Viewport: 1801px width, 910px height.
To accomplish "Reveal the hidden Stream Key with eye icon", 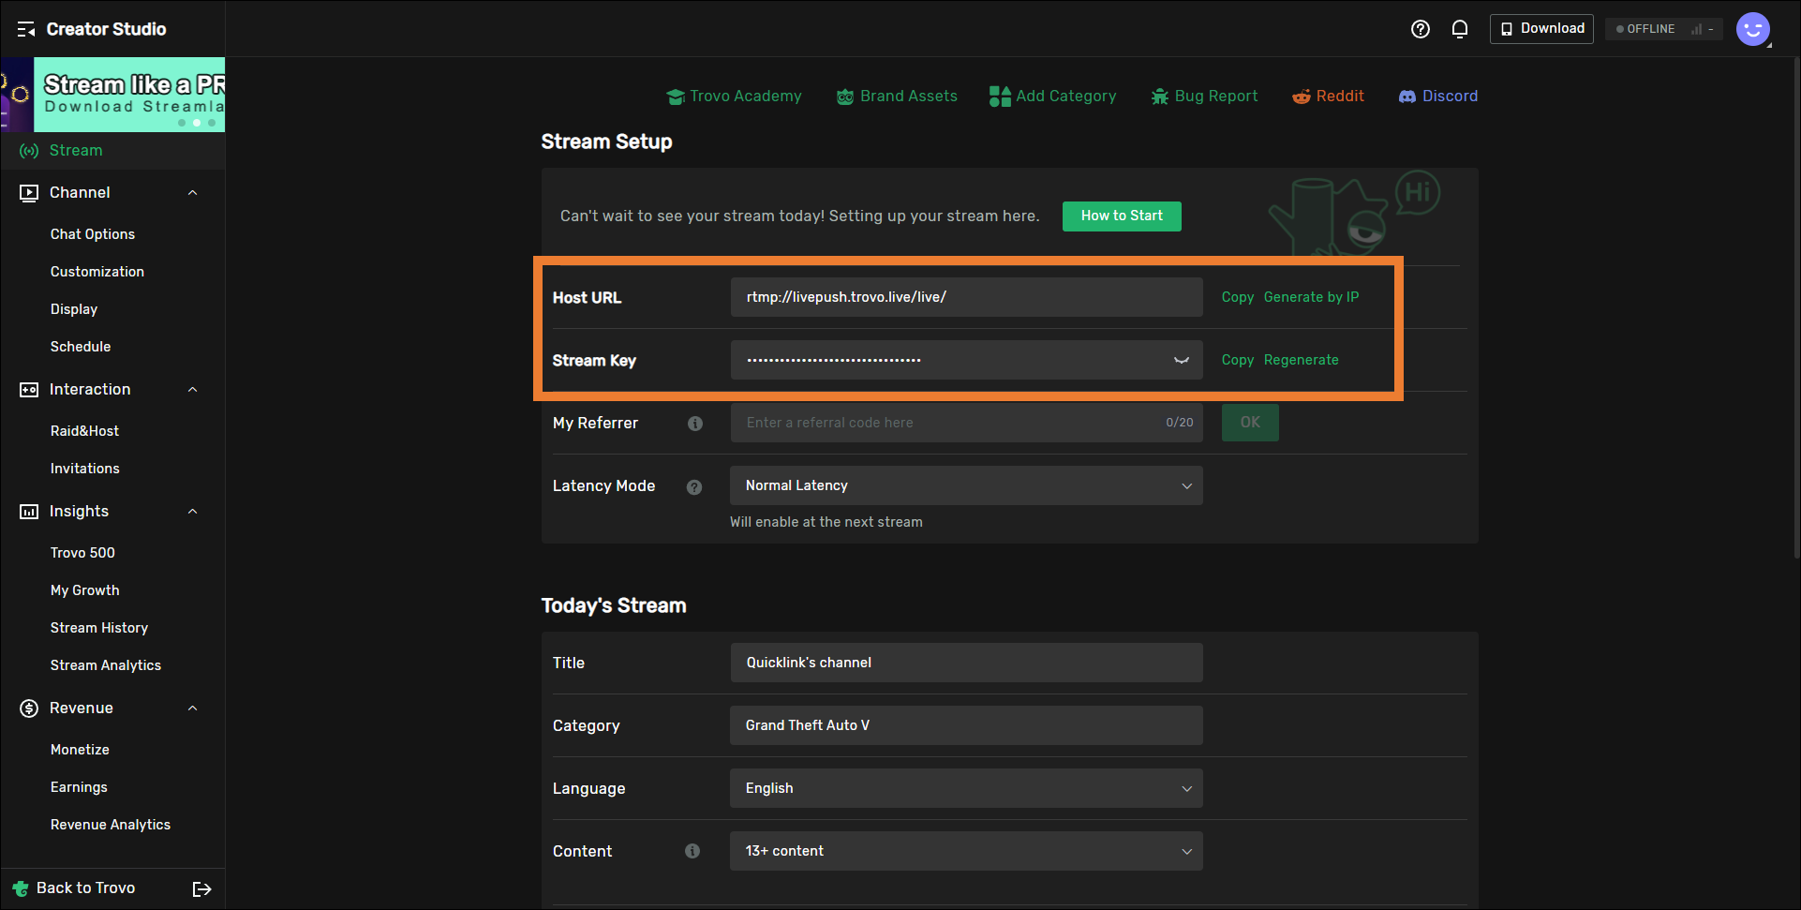I will (x=1182, y=361).
